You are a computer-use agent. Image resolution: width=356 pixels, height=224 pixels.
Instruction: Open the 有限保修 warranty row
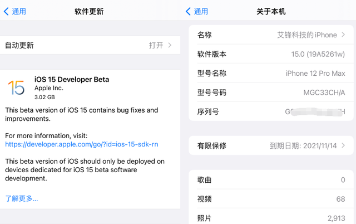coord(271,145)
